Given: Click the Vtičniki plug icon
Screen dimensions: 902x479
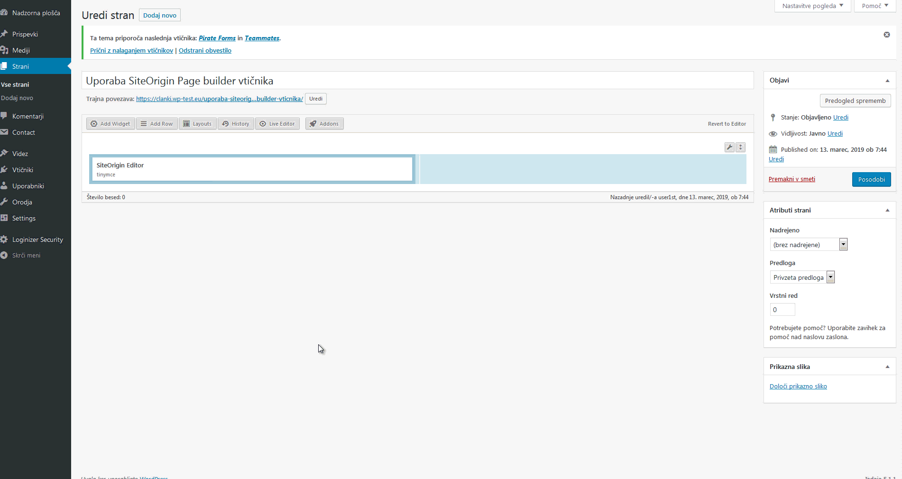Looking at the screenshot, I should point(4,170).
